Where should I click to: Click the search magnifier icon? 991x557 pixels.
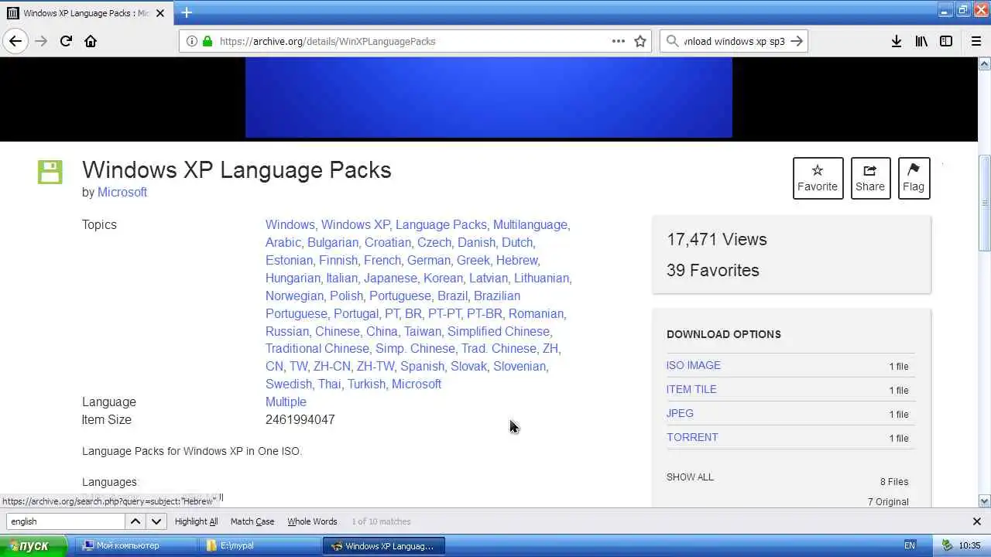[x=672, y=41]
